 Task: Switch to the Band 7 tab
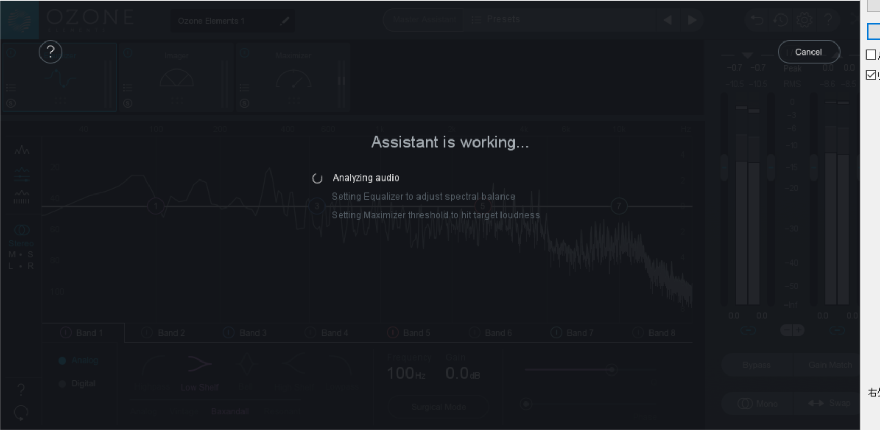(x=573, y=333)
